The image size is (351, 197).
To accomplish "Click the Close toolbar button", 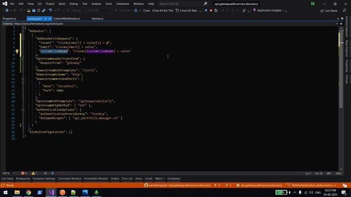I will click(x=146, y=10).
